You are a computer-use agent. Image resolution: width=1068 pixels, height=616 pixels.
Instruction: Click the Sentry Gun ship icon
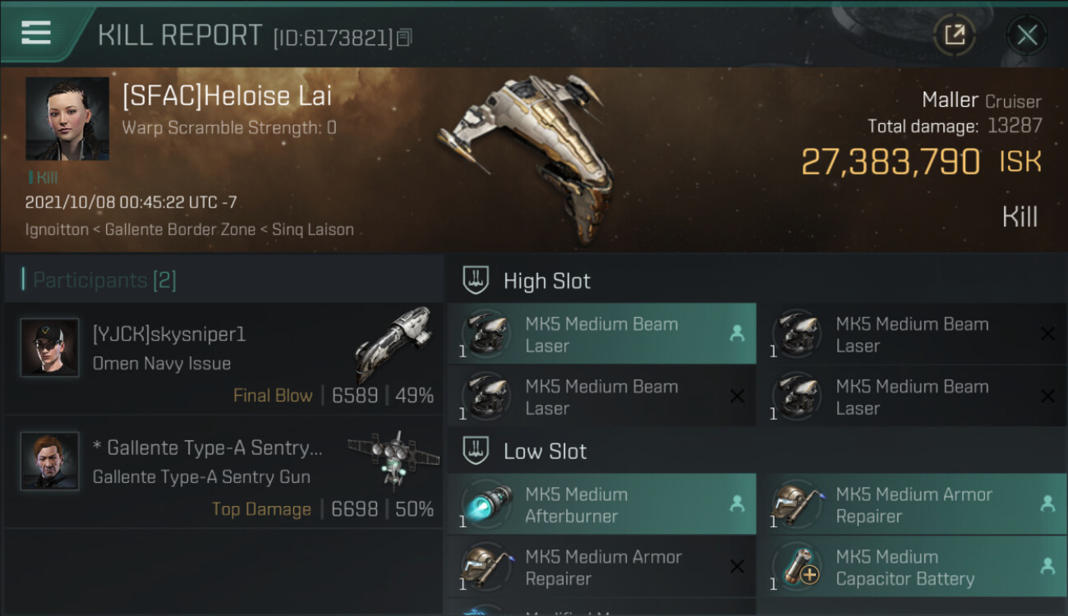point(388,460)
